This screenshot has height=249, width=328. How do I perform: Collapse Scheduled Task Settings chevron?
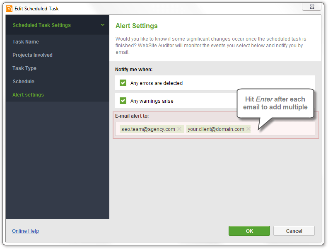103,25
